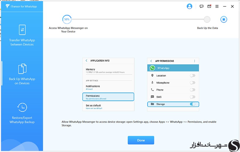Select the Memory row
The width and height of the screenshot is (240, 152).
coord(108,71)
